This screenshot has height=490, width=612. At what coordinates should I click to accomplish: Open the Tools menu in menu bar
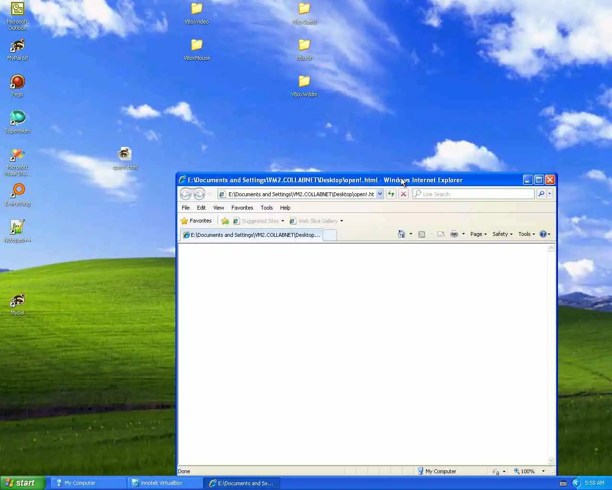[266, 208]
